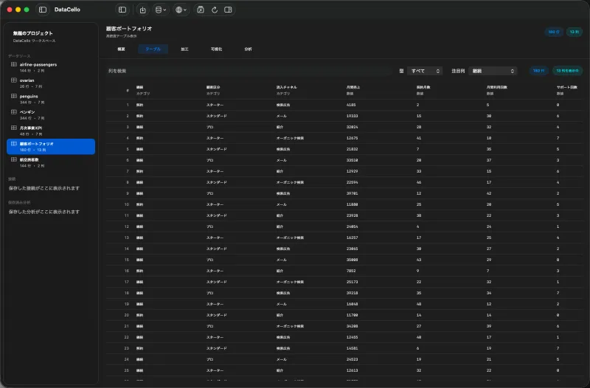Click the 13 列 badge in header
The image size is (590, 388).
[574, 32]
